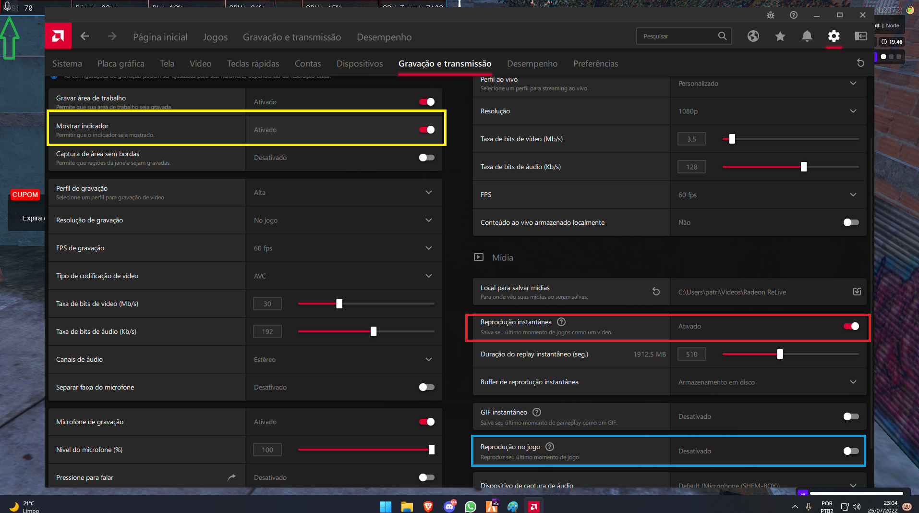Show help for Reprodução no jogo
This screenshot has height=513, width=919.
(x=550, y=447)
